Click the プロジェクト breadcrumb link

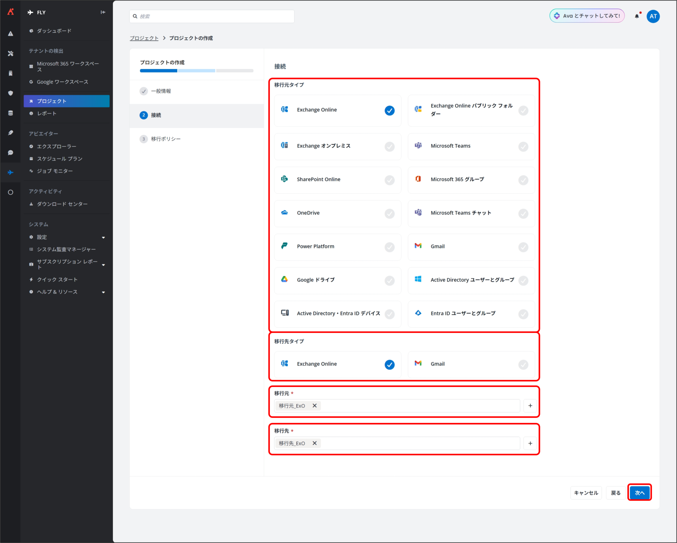tap(144, 38)
